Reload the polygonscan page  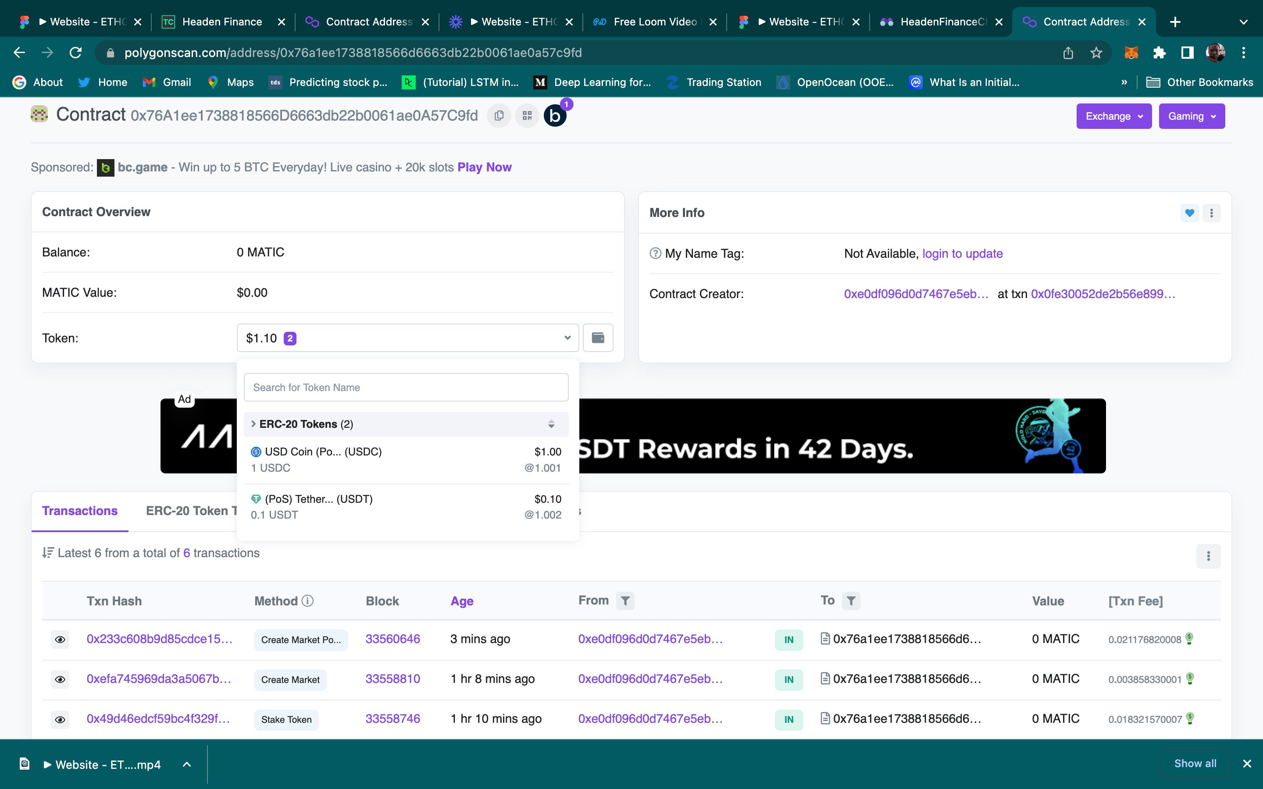pos(76,53)
